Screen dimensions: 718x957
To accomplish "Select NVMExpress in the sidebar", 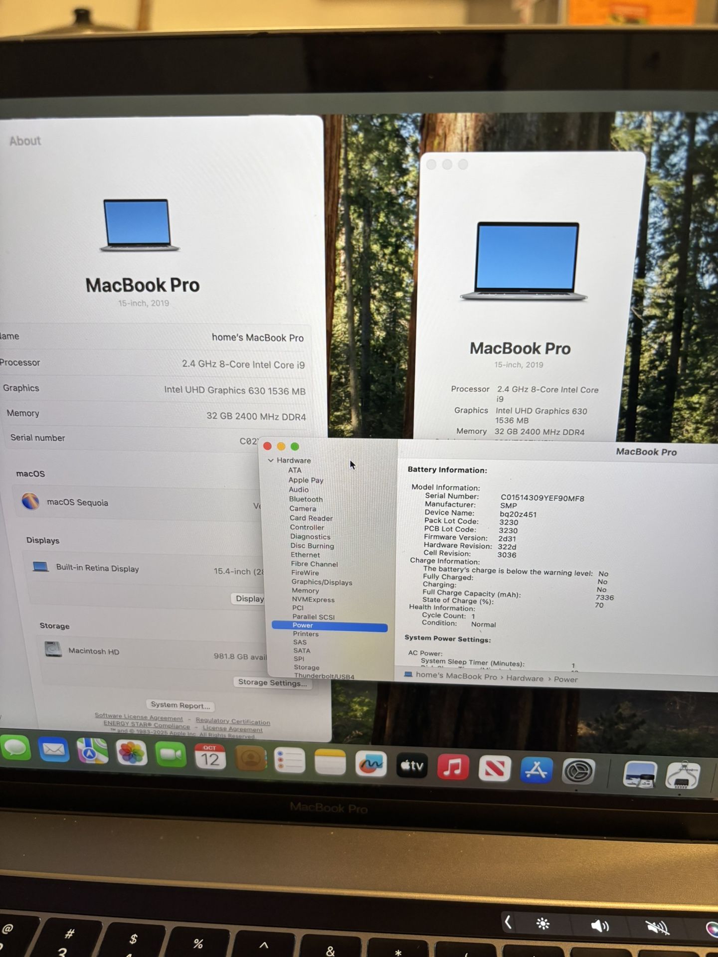I will [313, 600].
